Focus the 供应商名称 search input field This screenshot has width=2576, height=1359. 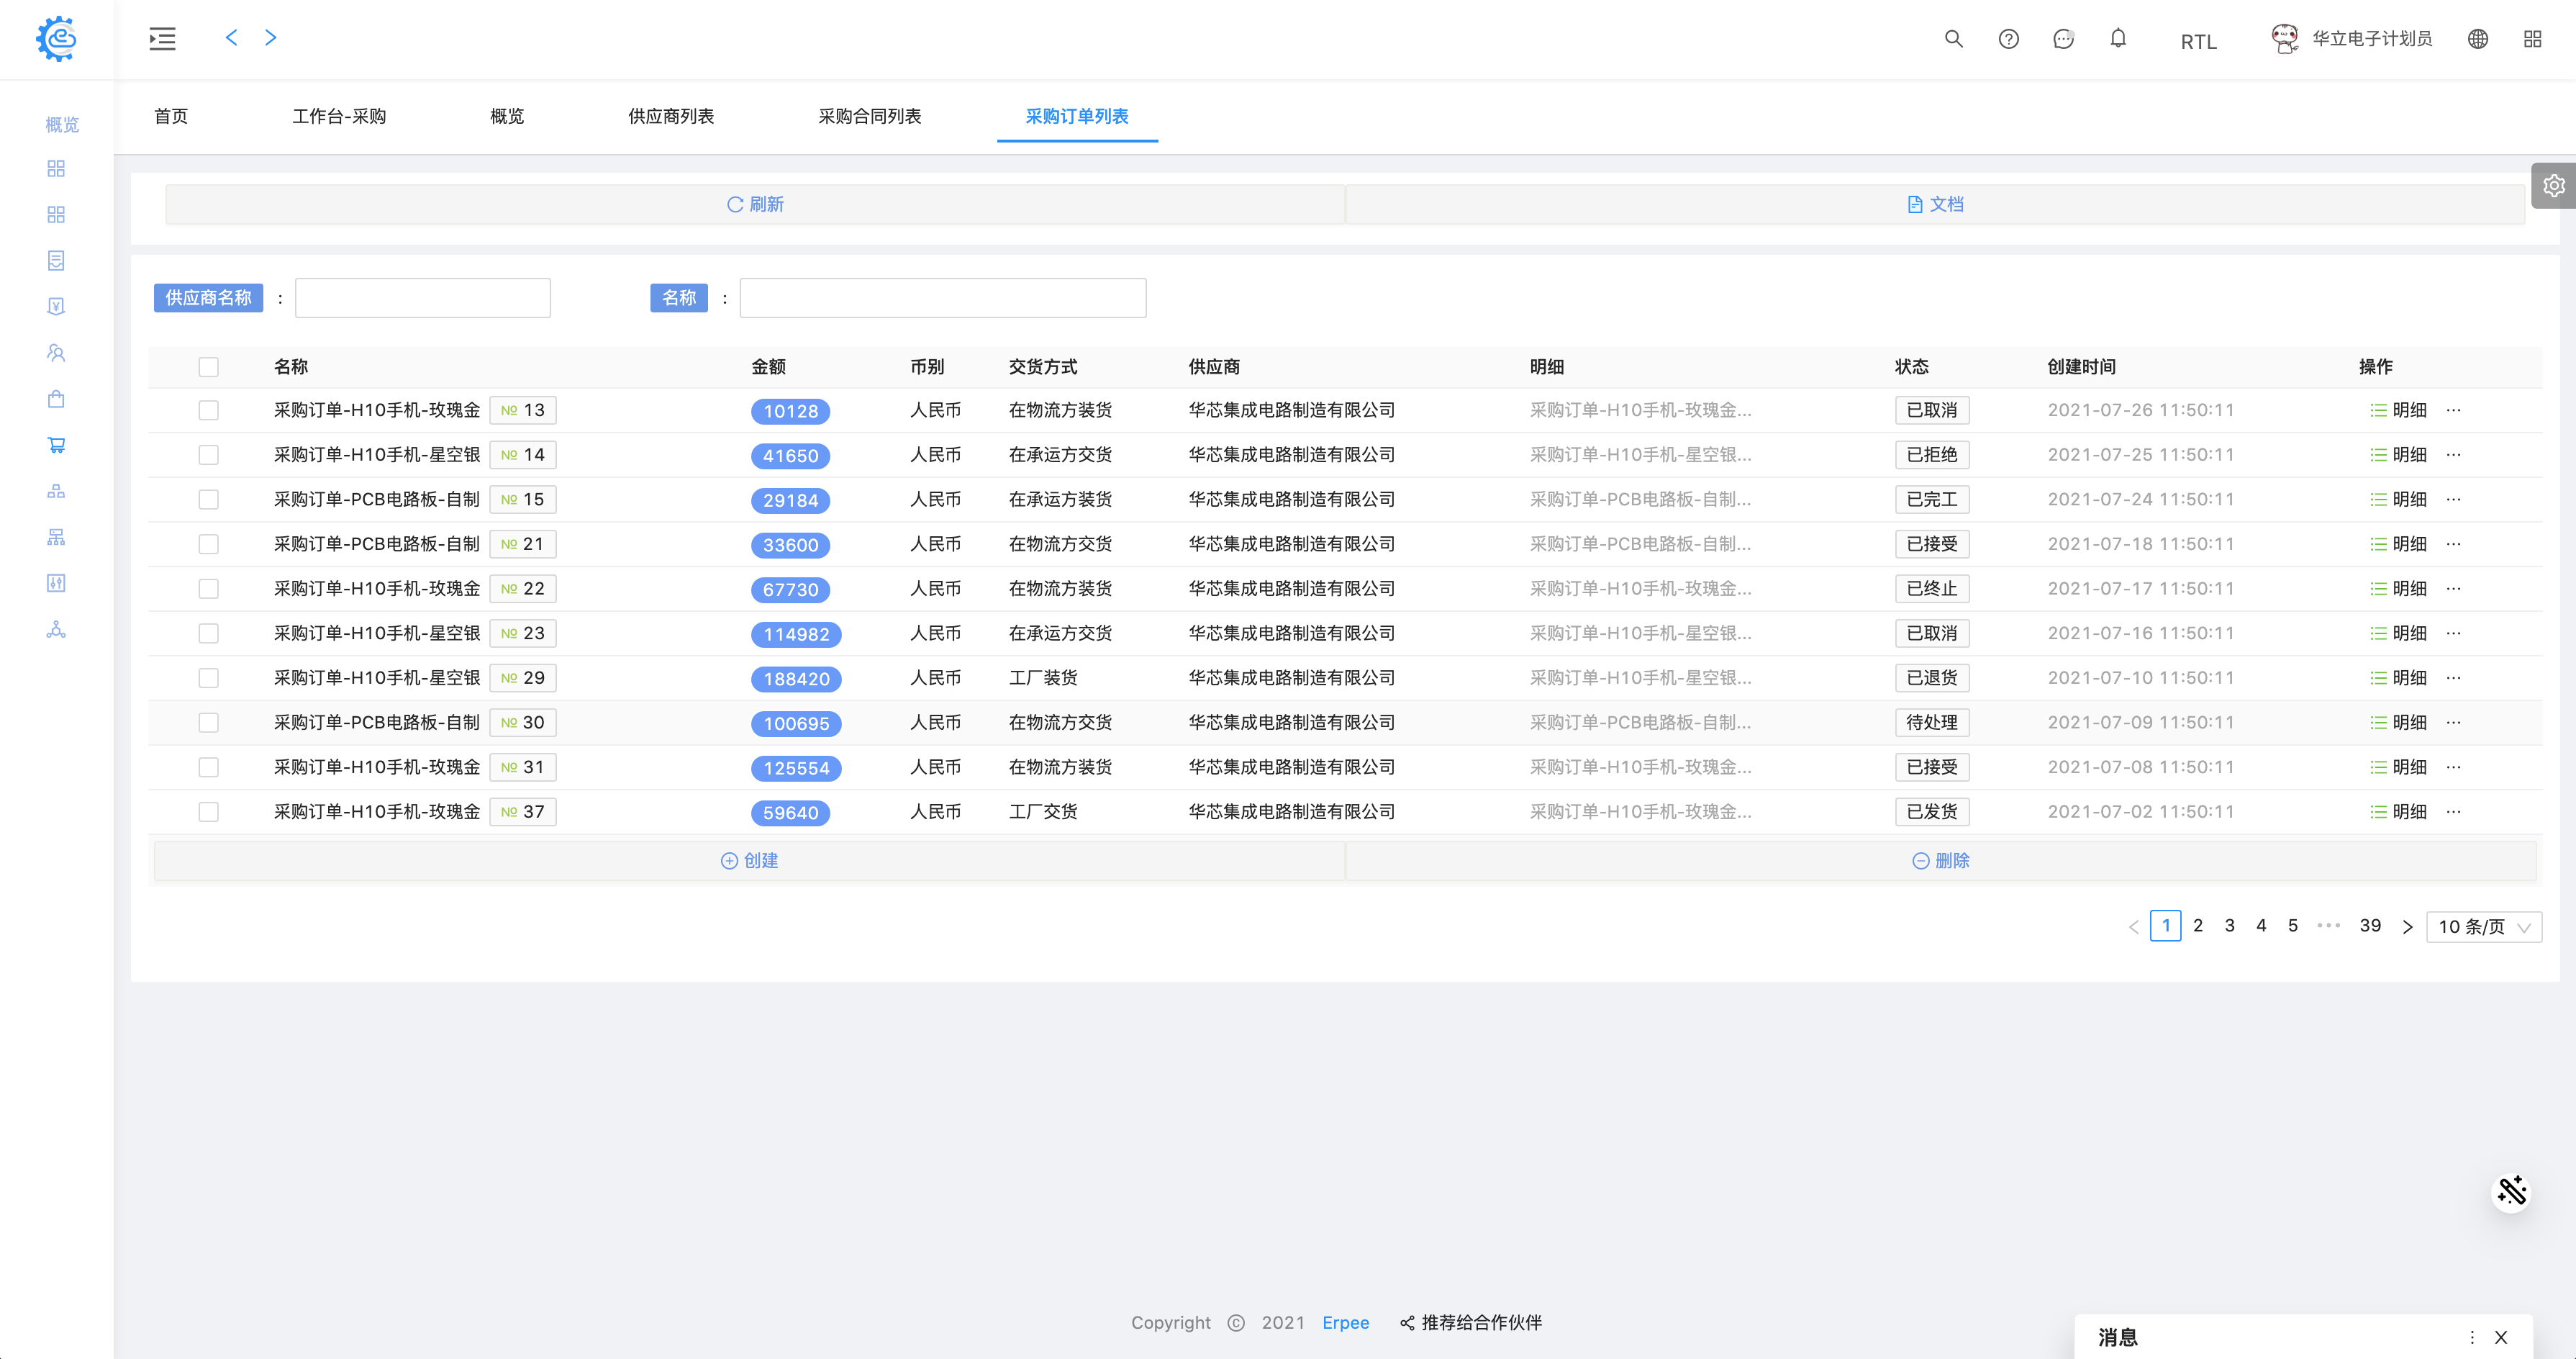[x=422, y=298]
